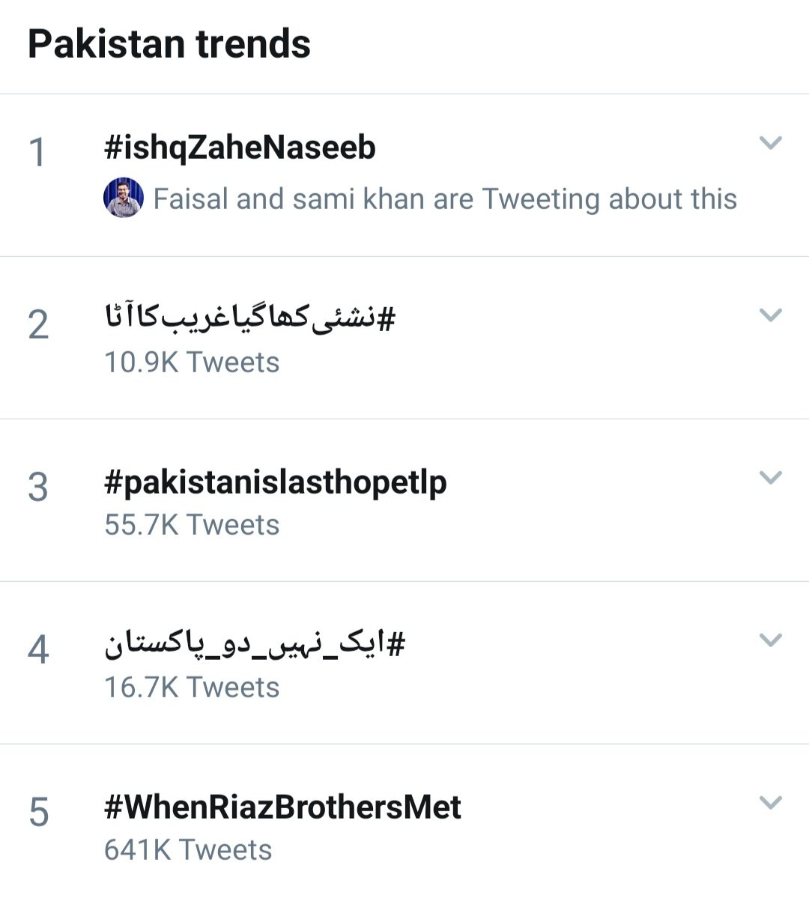Select the rank number 3 trend row
Screen dimensions: 809x904
point(37,488)
